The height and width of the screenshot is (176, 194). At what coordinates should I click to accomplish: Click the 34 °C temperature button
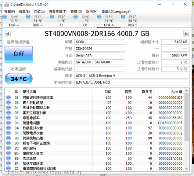click(19, 79)
